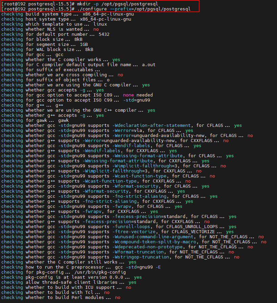Click 'whether to build Perl modules' line

tap(61, 297)
